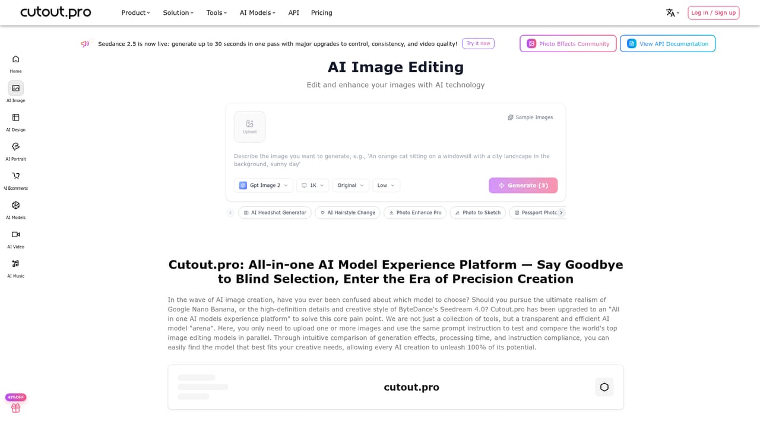This screenshot has width=760, height=427.
Task: Open the Gpt Image 2 model dropdown
Action: [264, 186]
